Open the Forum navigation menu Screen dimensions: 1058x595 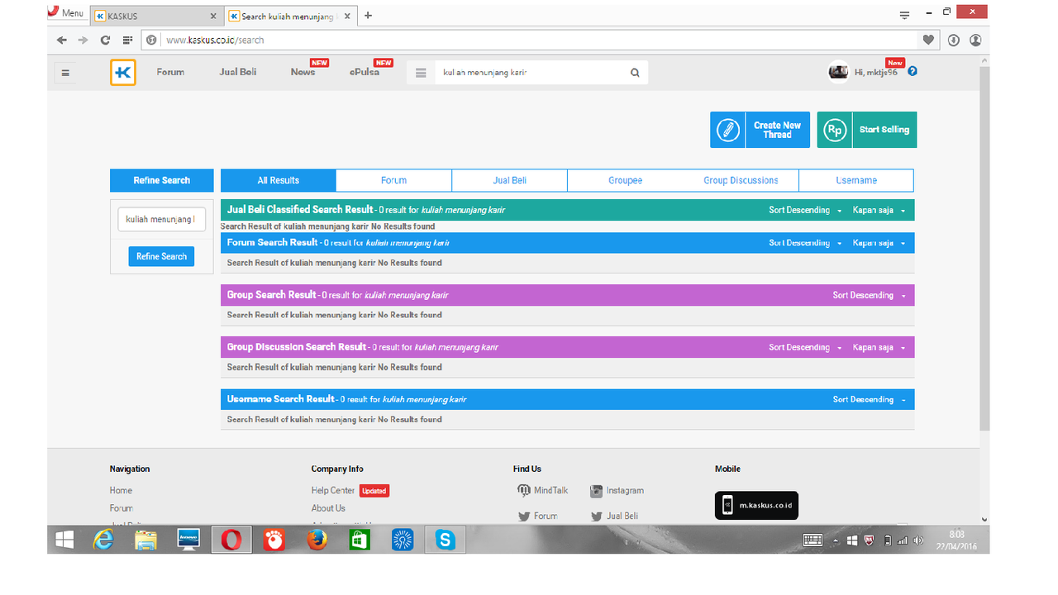pyautogui.click(x=170, y=72)
